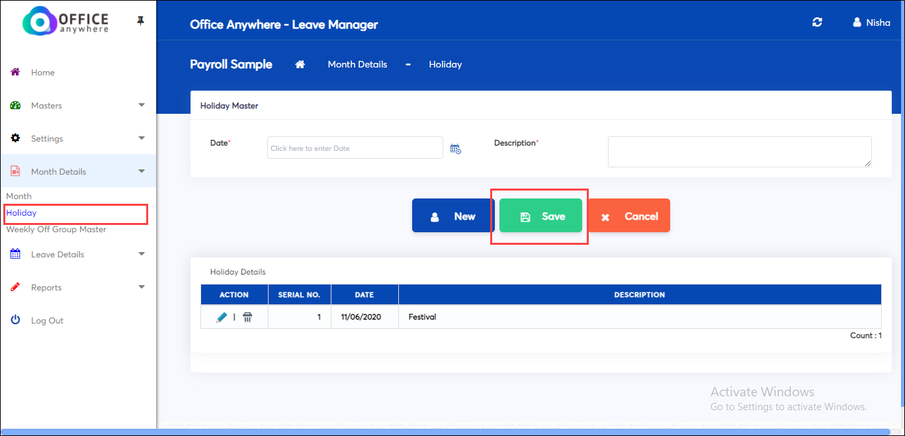Expand the Leave Details menu arrow
This screenshot has width=905, height=436.
coord(142,254)
